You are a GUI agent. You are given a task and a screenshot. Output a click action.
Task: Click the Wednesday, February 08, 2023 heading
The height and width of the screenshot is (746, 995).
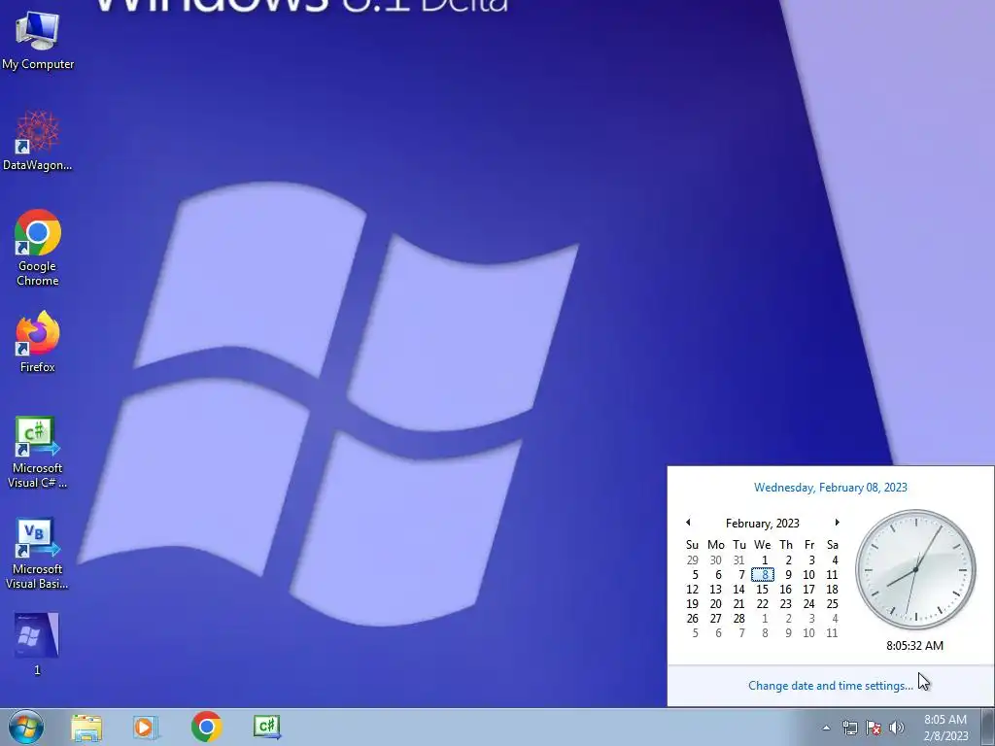tap(830, 488)
